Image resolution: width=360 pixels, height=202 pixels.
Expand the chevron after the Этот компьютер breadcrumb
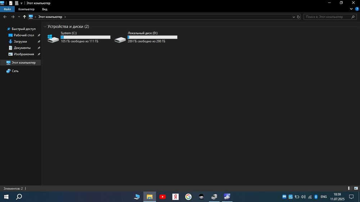(x=65, y=17)
